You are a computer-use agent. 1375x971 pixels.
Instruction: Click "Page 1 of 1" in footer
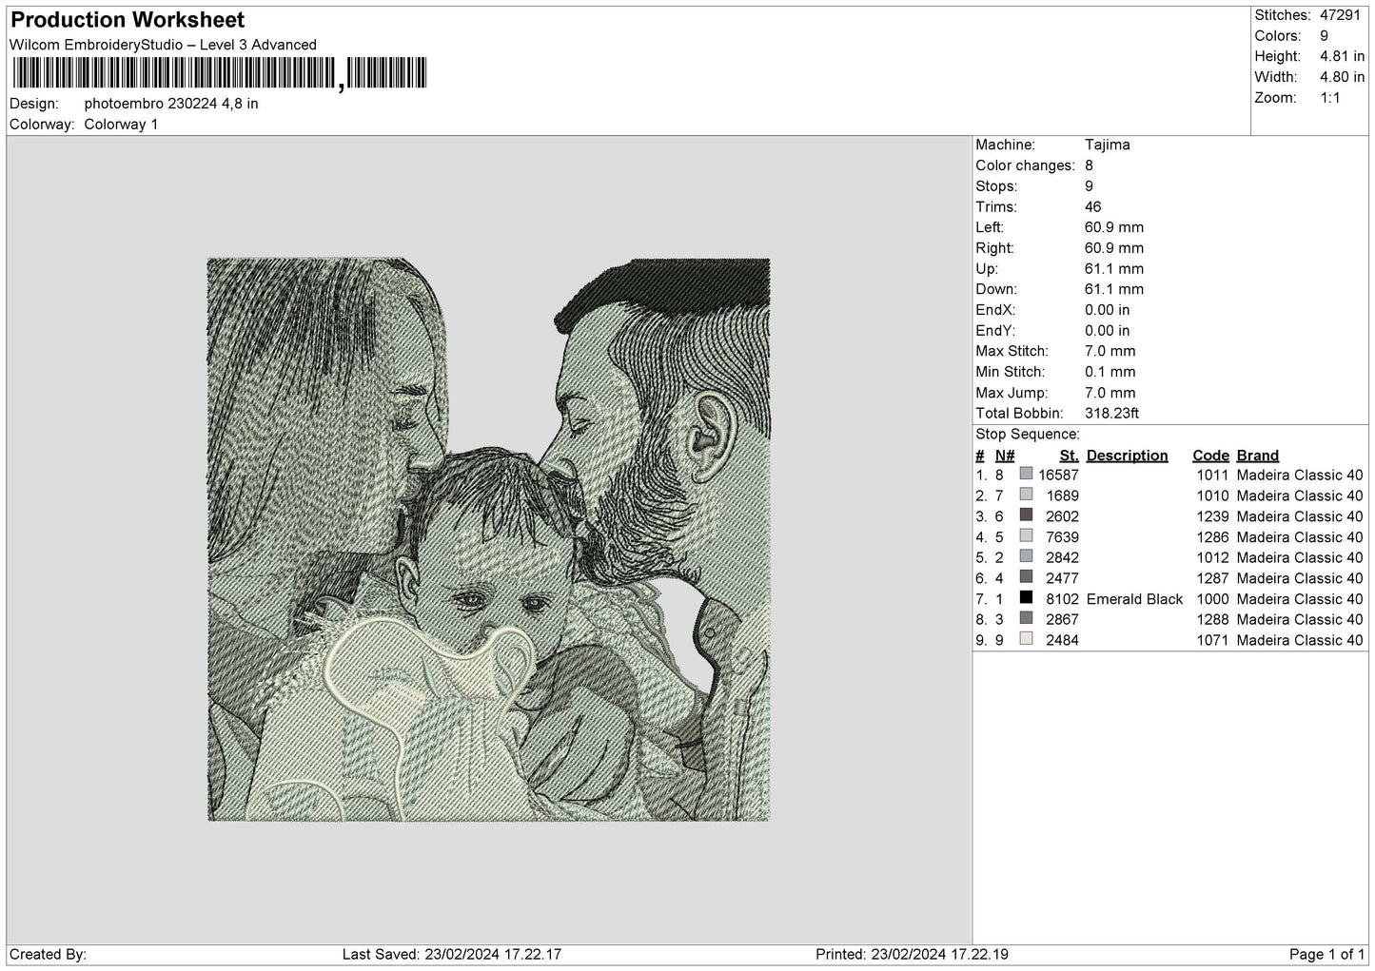[x=1326, y=955]
